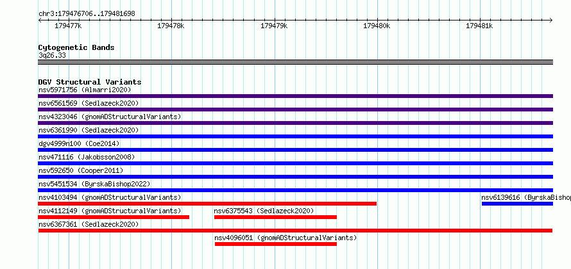Select the blue bar under nsv592650

click(x=295, y=177)
